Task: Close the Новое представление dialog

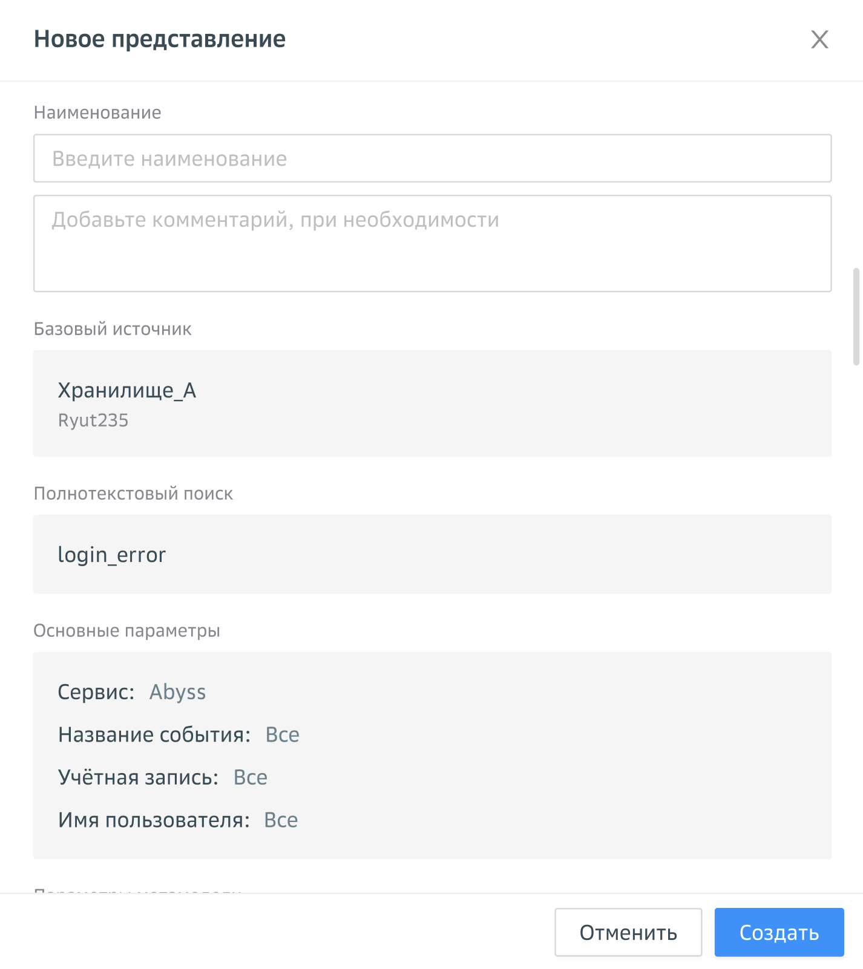Action: [819, 39]
